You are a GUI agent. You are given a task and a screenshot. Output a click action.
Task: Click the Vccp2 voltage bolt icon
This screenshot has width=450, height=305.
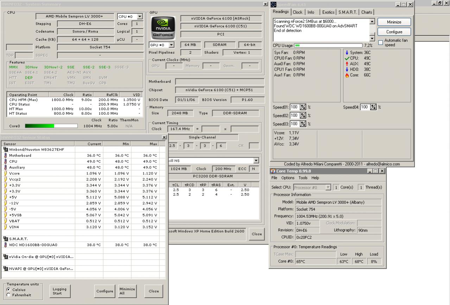point(6,179)
